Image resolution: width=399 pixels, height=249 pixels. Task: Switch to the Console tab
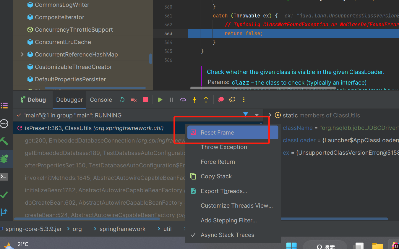pyautogui.click(x=101, y=100)
